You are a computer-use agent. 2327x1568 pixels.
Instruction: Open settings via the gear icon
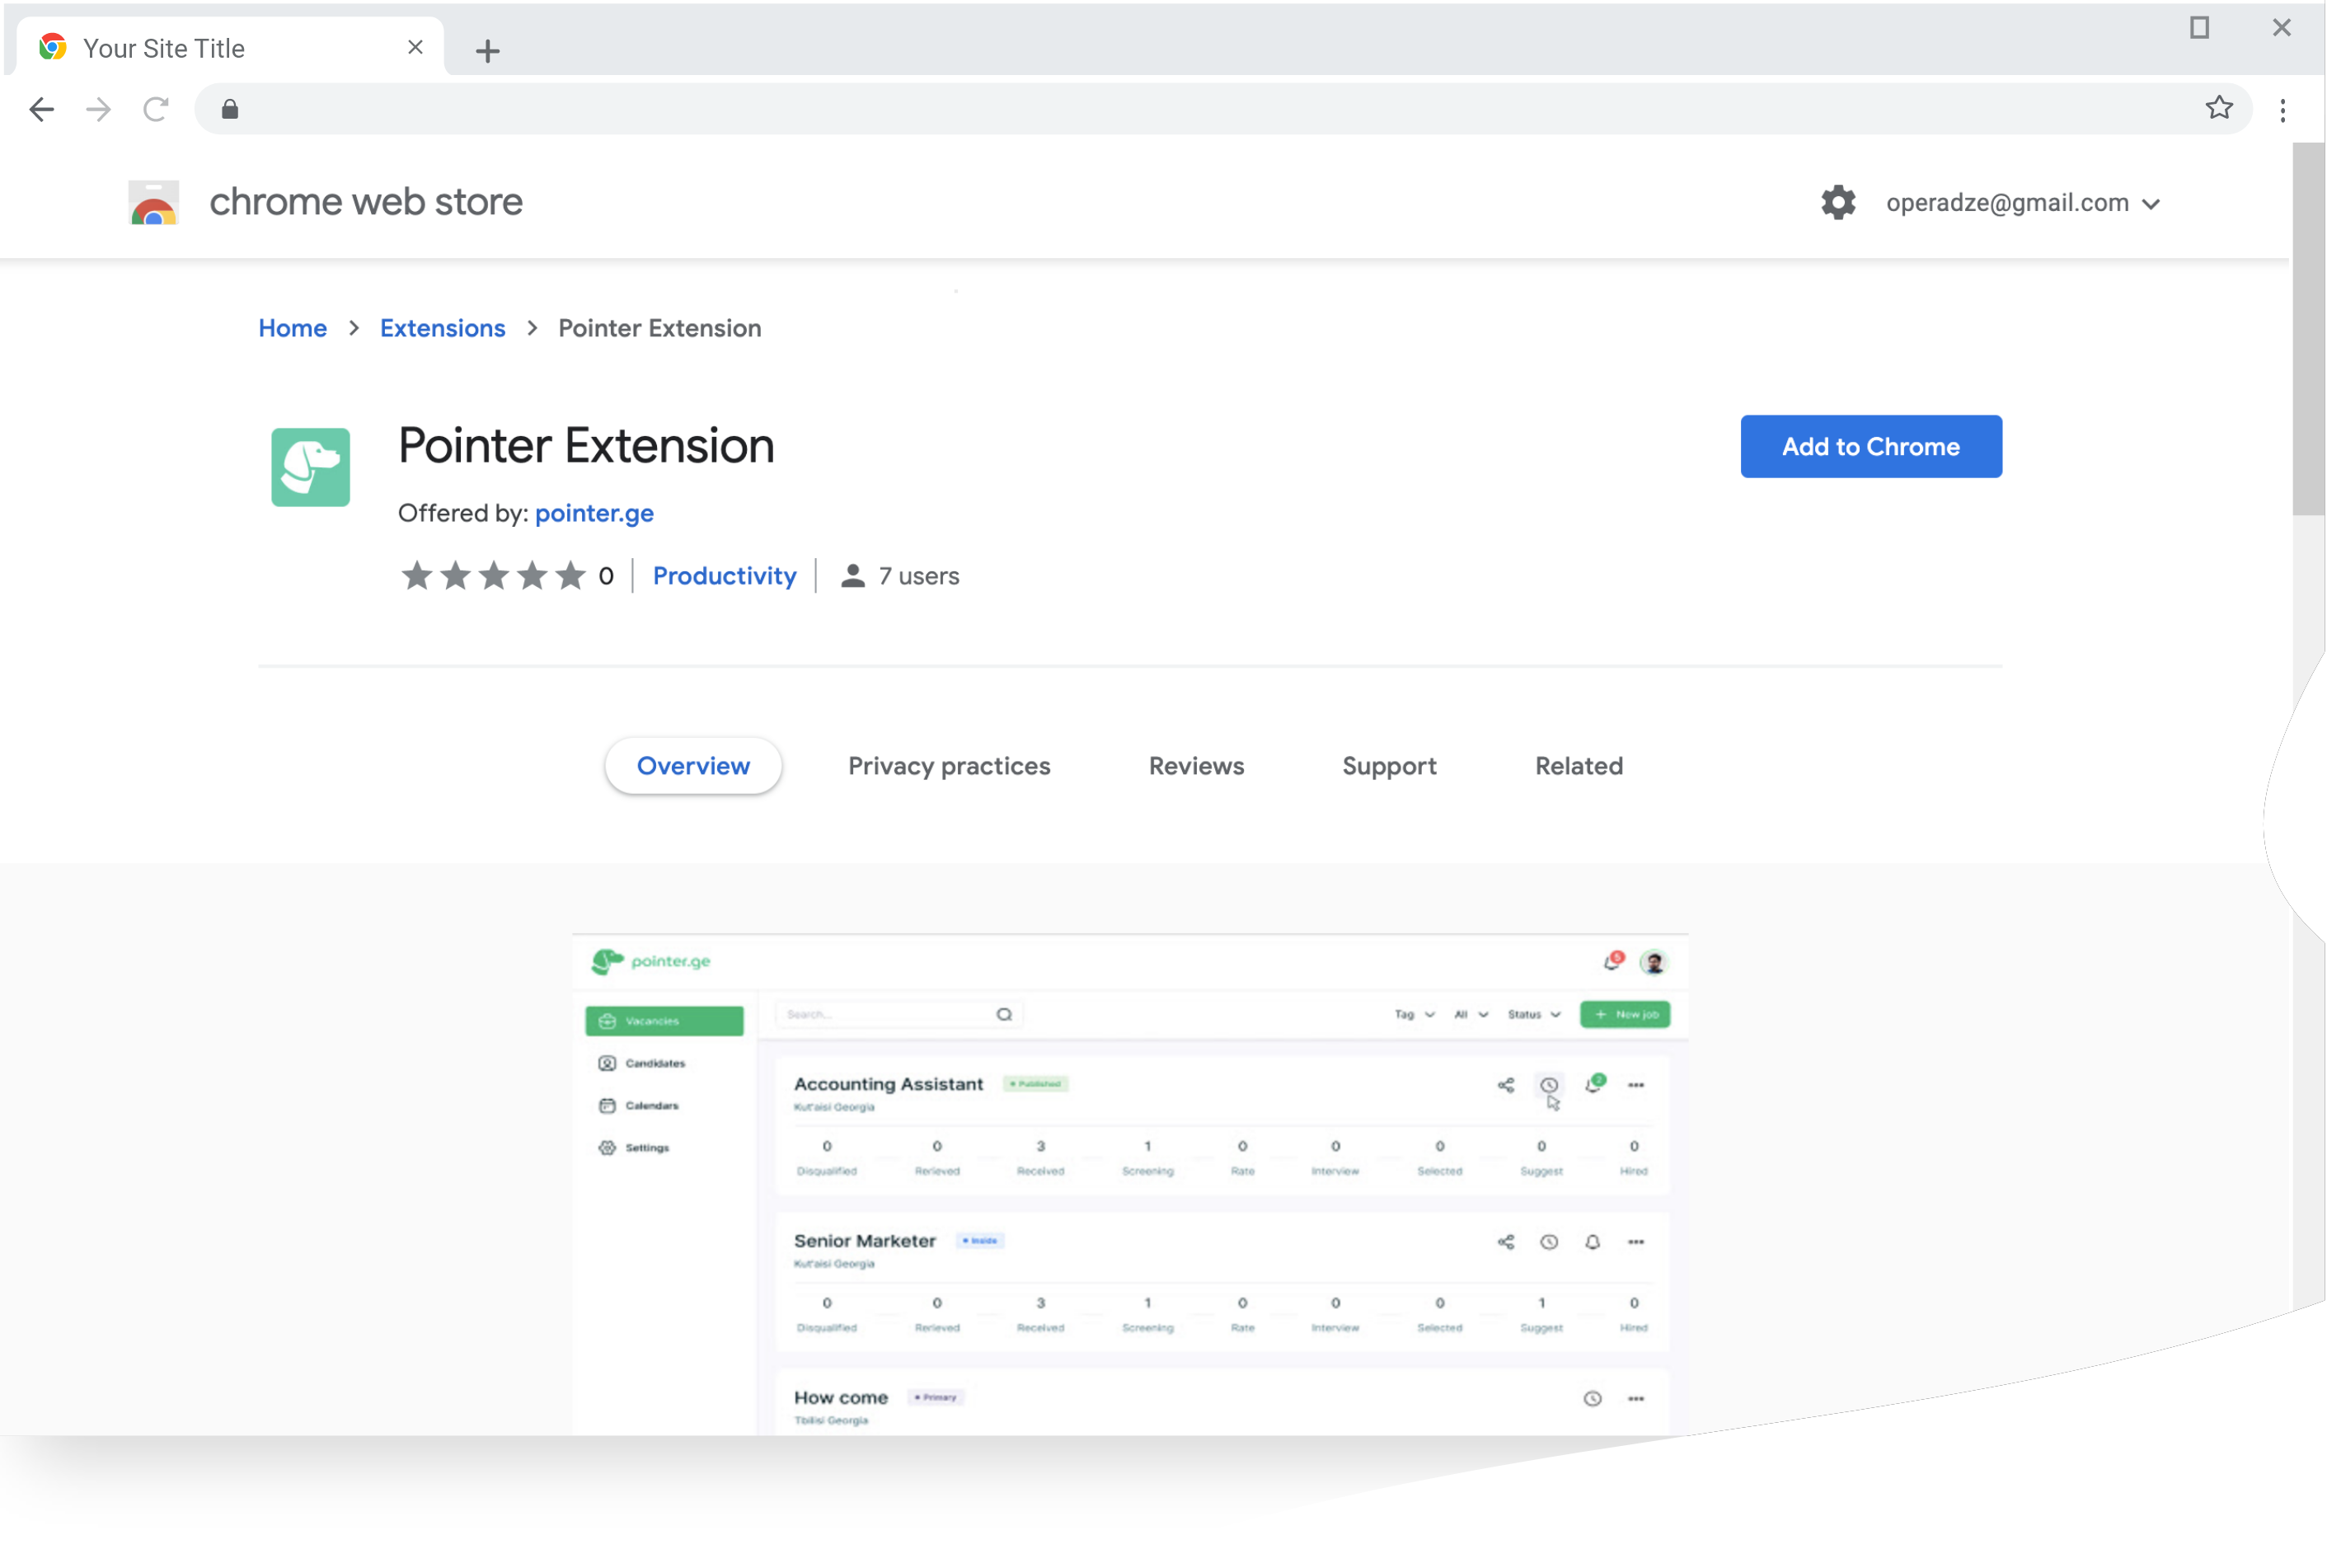point(1837,202)
